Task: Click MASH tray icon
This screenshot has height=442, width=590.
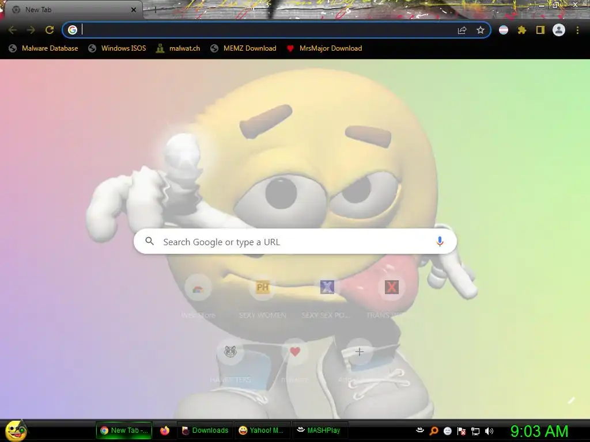Action: 420,430
